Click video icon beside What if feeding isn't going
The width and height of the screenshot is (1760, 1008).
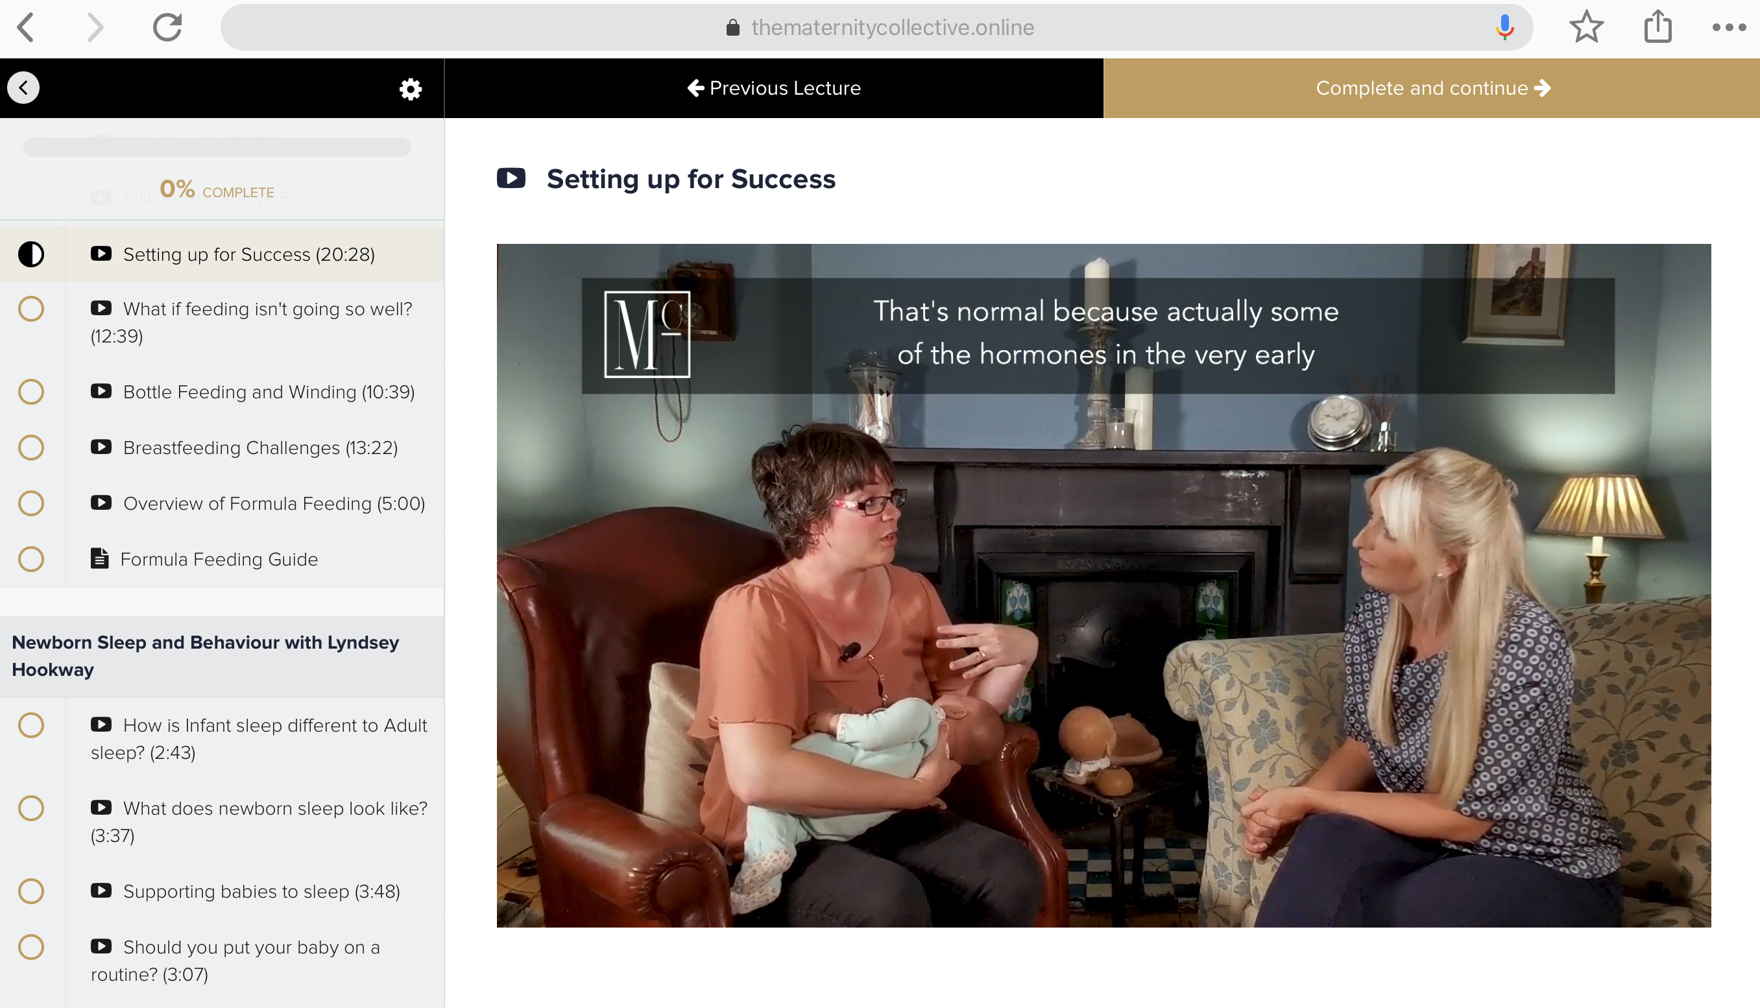click(101, 308)
